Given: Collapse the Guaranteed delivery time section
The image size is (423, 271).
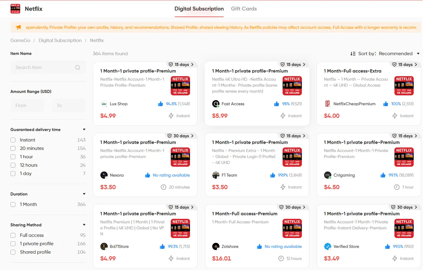Looking at the screenshot, I should click(x=84, y=130).
